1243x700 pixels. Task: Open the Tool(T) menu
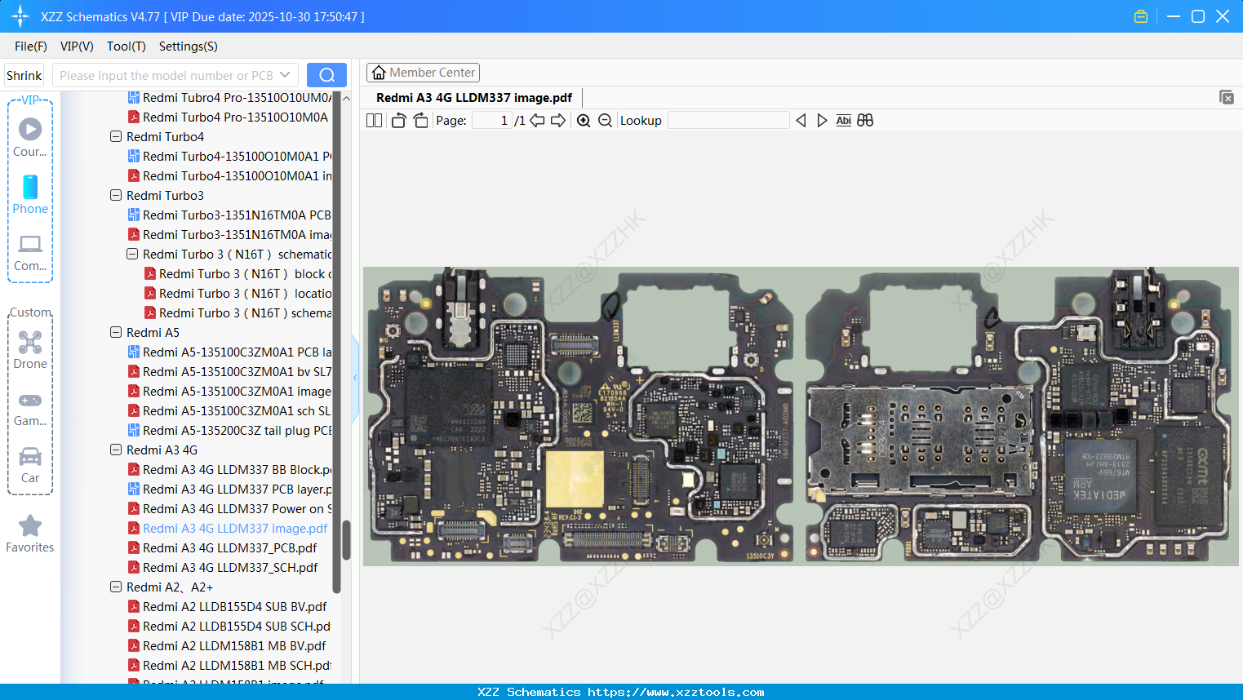(126, 47)
